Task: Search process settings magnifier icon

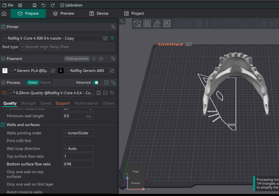Action: tap(112, 93)
